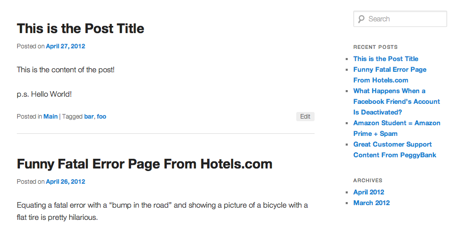Screen dimensions: 465x226
Task: Click the Recent Posts sidebar heading
Action: 375,47
